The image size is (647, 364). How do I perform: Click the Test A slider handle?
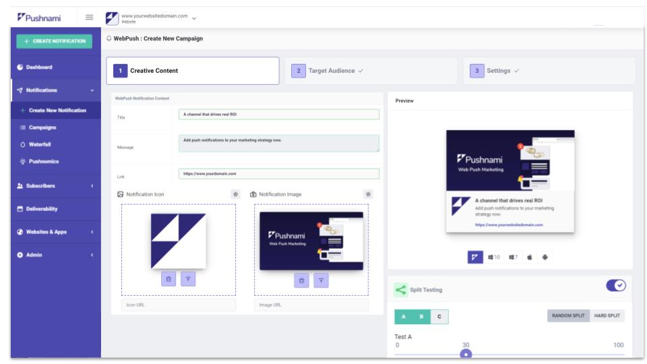click(x=466, y=354)
